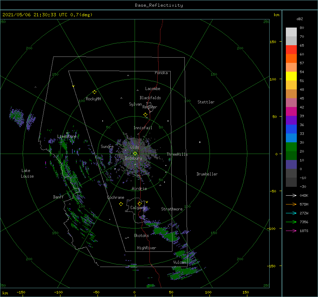Click the magenta 18TS arrow in legend
Viewport: 318px width, 297px height.
pos(291,231)
